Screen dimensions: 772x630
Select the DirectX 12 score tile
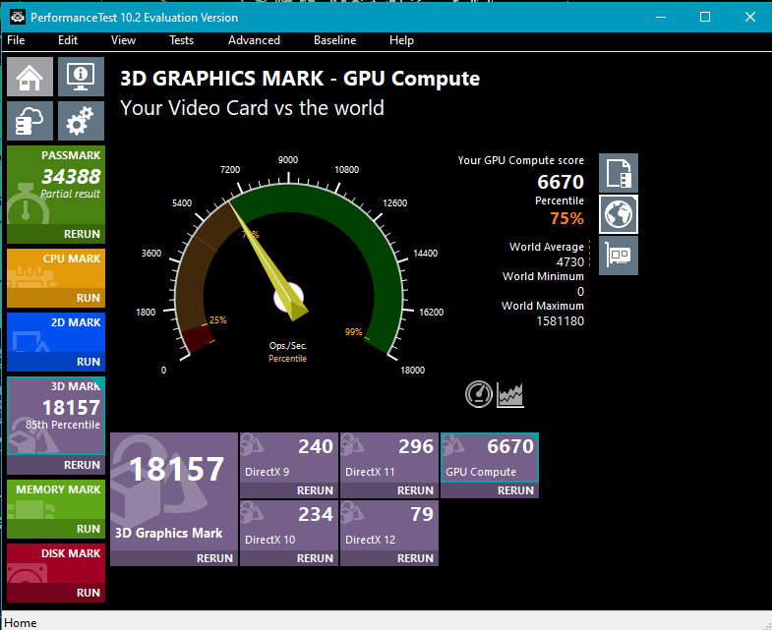389,526
